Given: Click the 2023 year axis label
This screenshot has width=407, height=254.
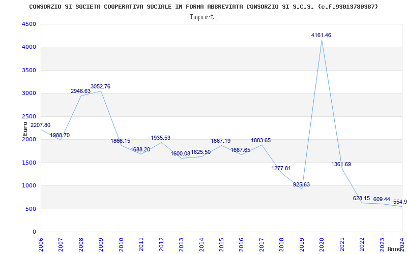Looking at the screenshot, I should click(382, 244).
